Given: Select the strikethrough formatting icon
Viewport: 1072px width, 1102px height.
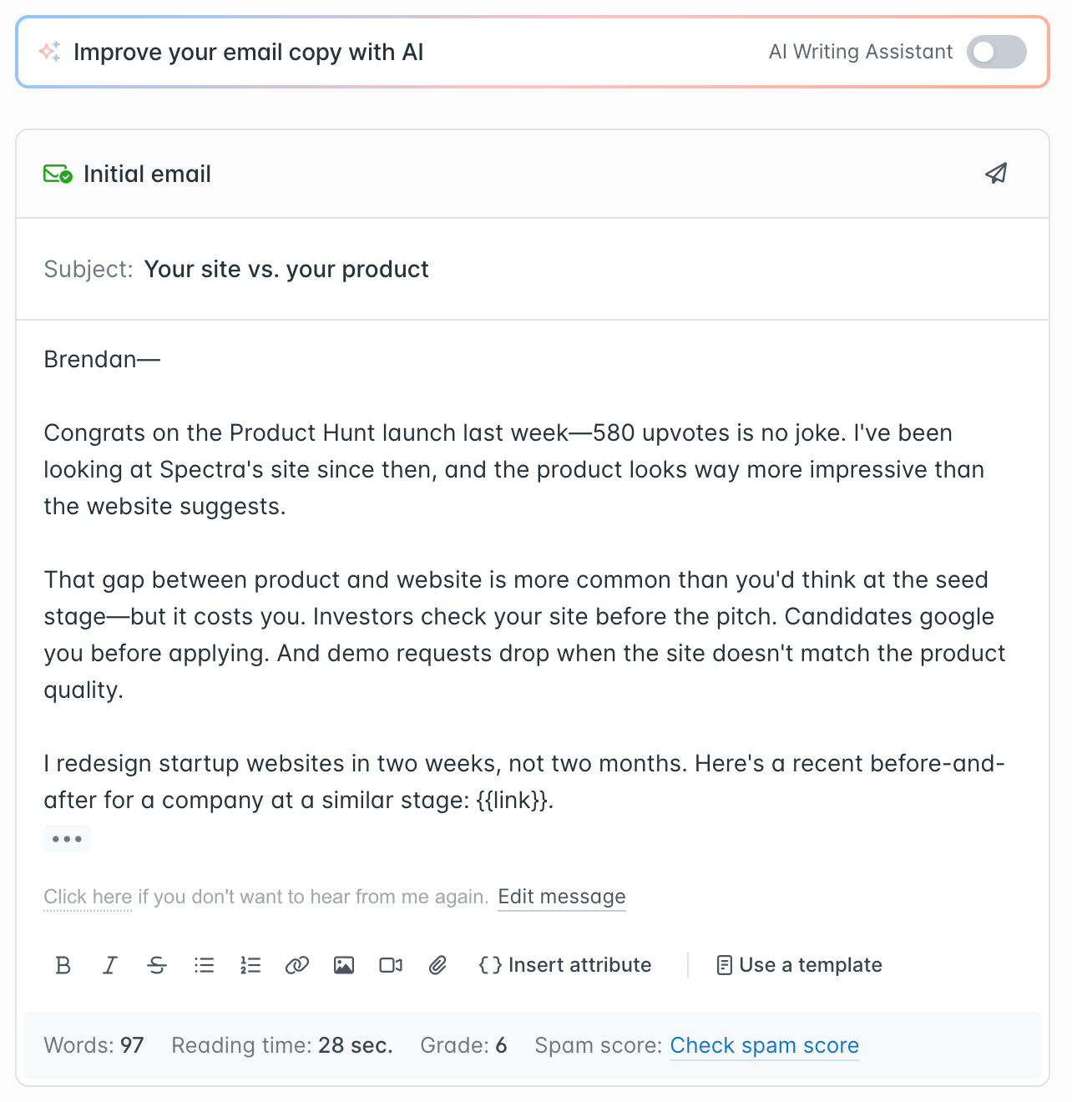Looking at the screenshot, I should pyautogui.click(x=157, y=965).
